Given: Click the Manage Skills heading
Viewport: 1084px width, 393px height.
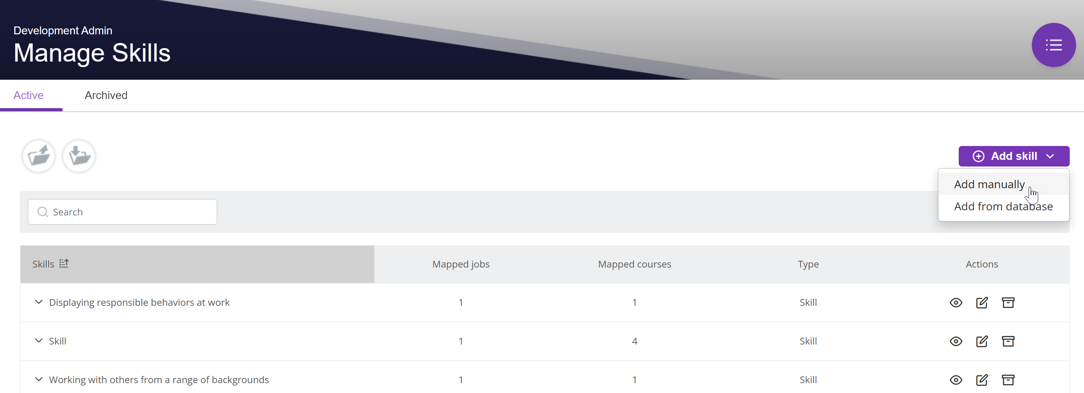Looking at the screenshot, I should pos(92,53).
